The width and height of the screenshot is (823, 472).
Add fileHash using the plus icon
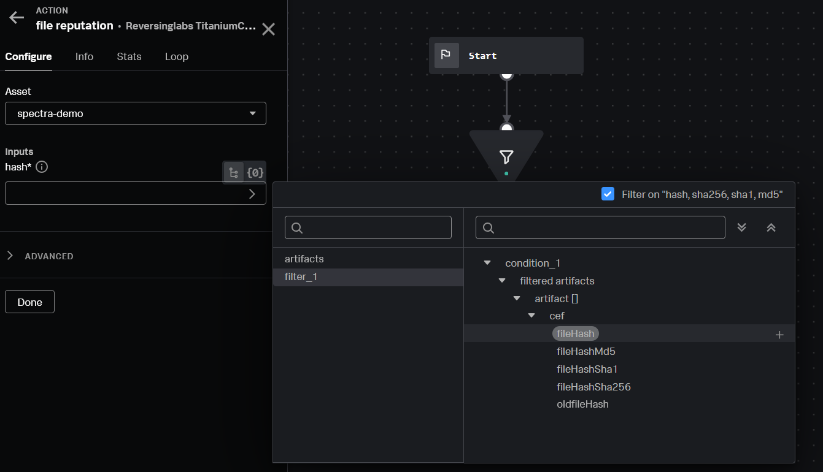(779, 335)
